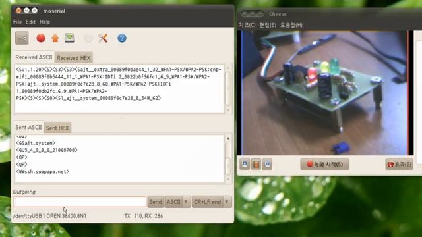Click the Cheese window title bar
422x237 pixels.
click(x=330, y=14)
